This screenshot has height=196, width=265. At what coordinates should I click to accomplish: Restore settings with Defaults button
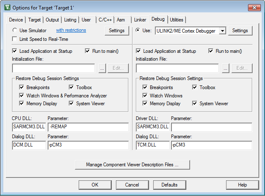click(169, 185)
